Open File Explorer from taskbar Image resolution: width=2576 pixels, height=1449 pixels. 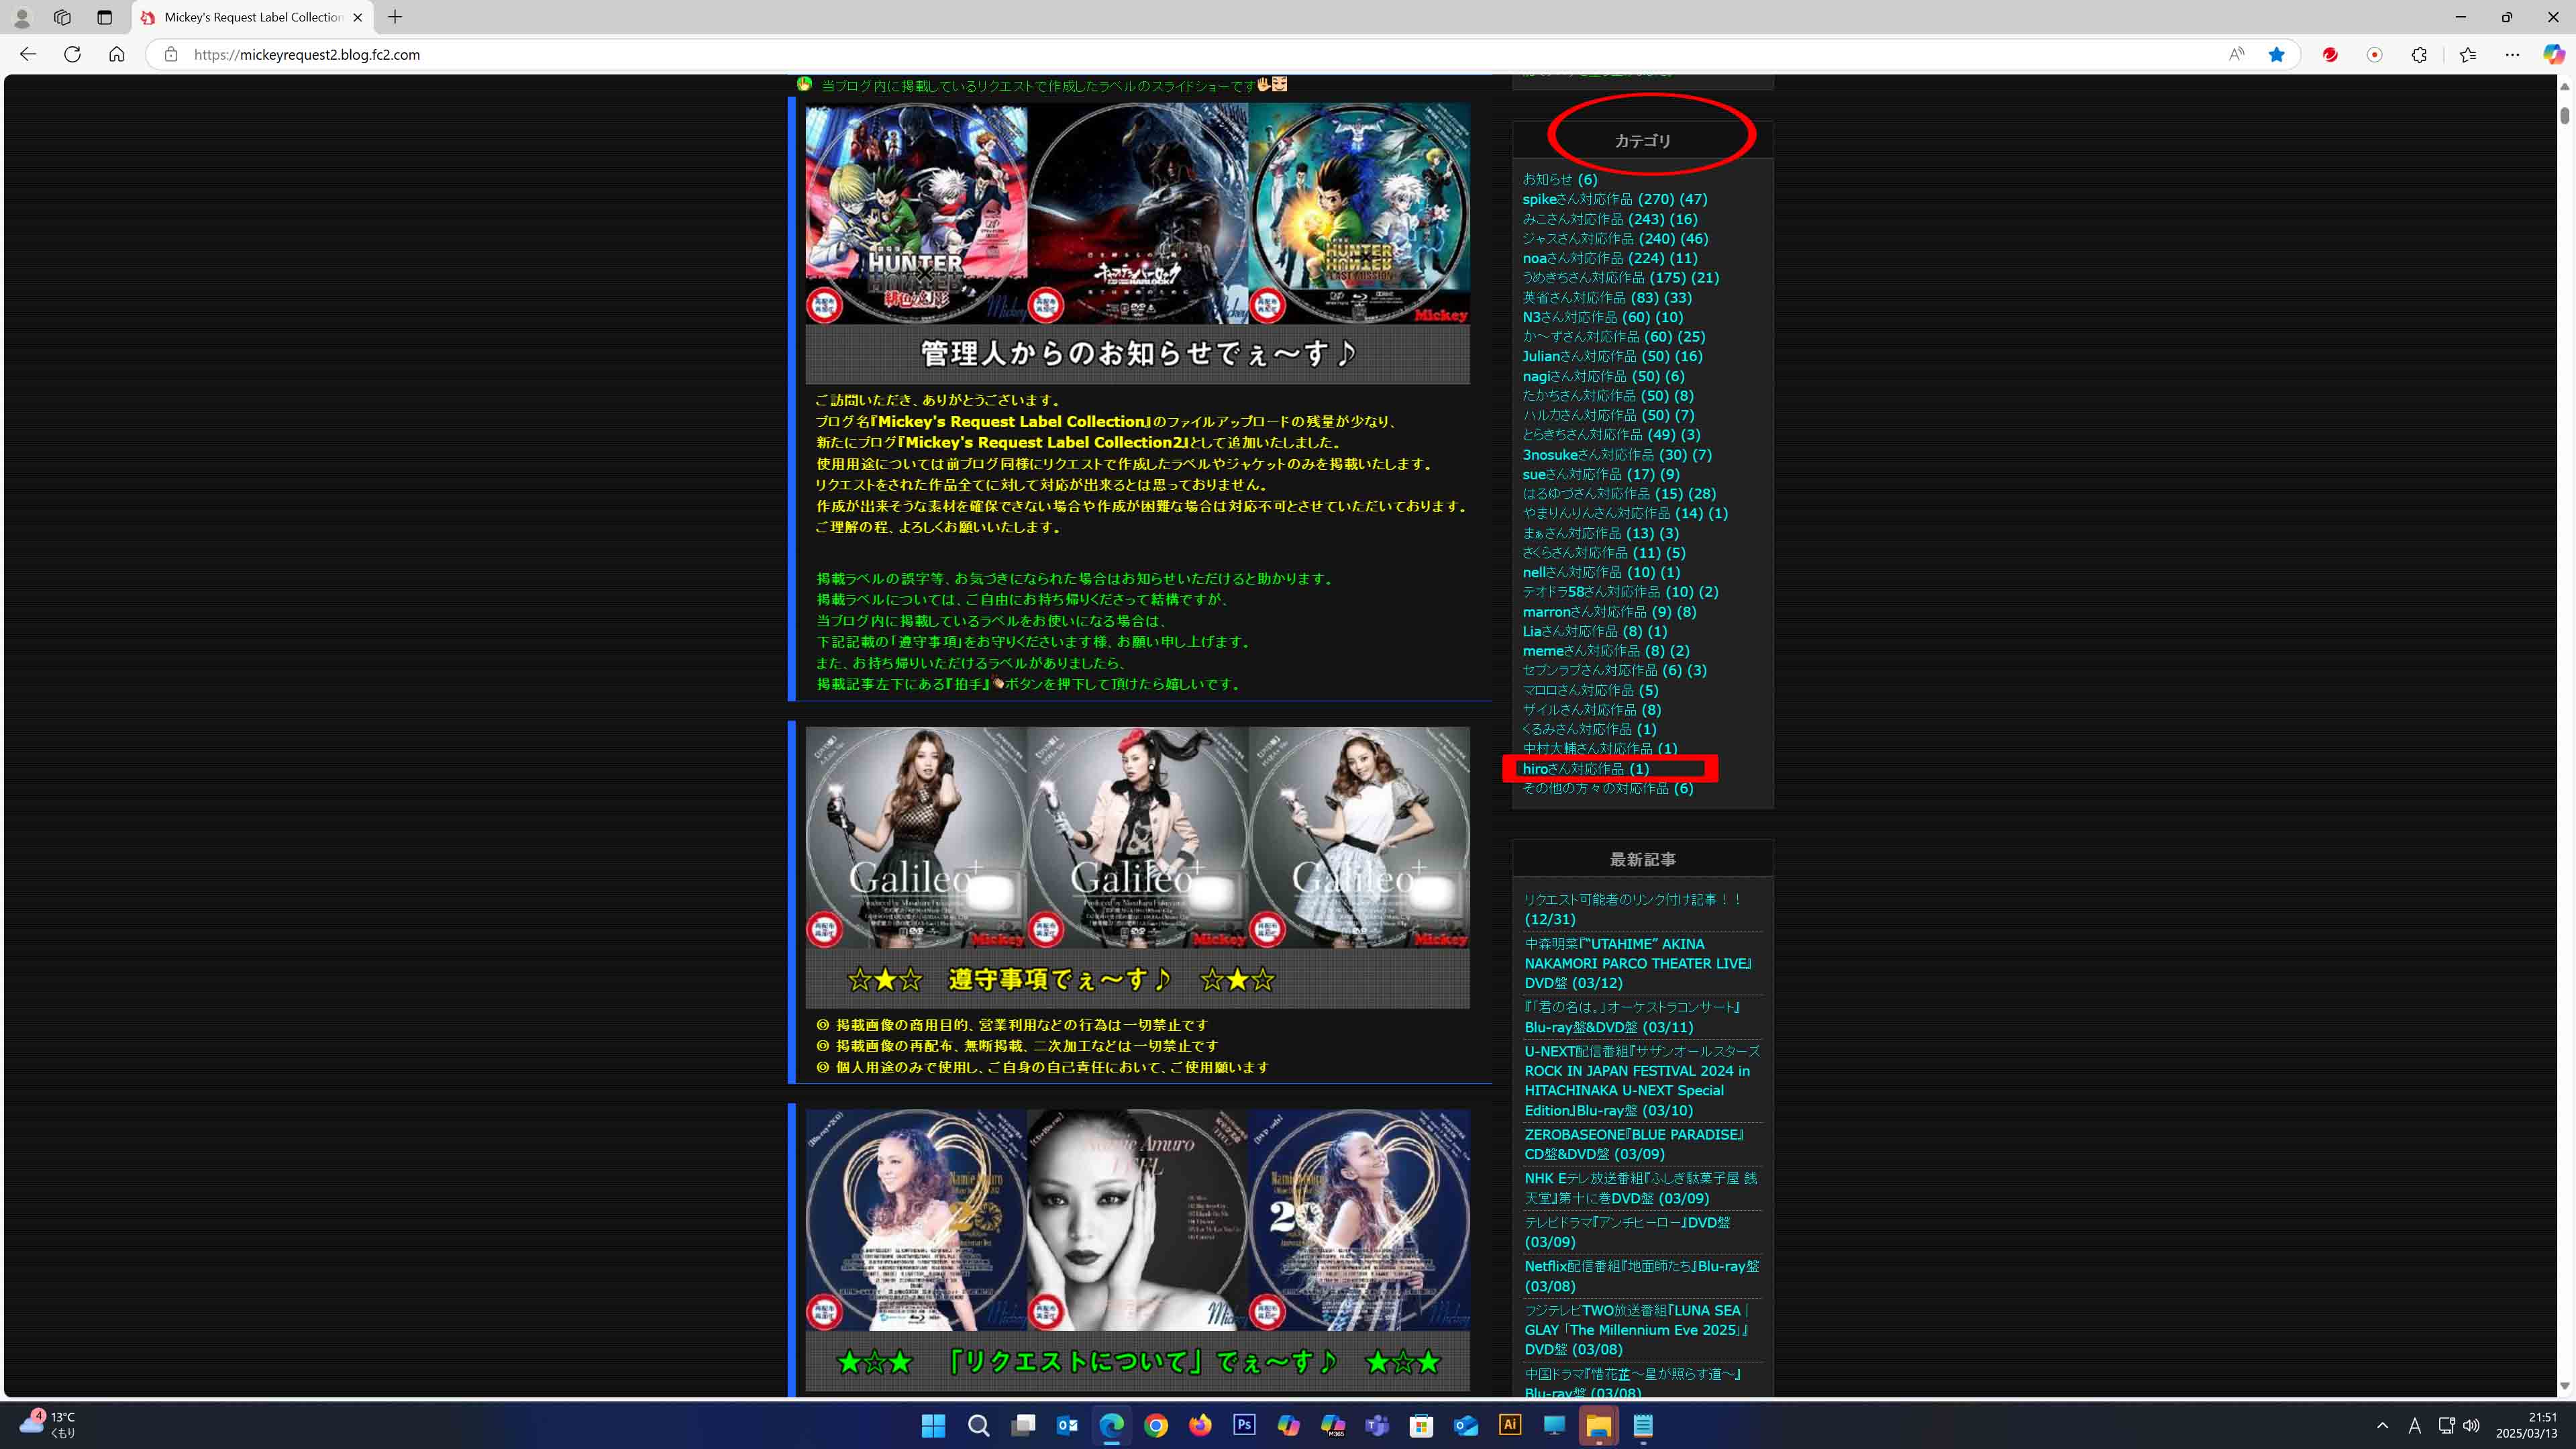click(x=1598, y=1425)
